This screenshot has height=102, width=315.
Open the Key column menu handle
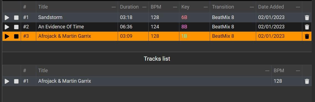click(206, 7)
